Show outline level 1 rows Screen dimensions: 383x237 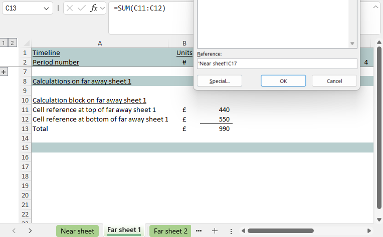point(4,43)
